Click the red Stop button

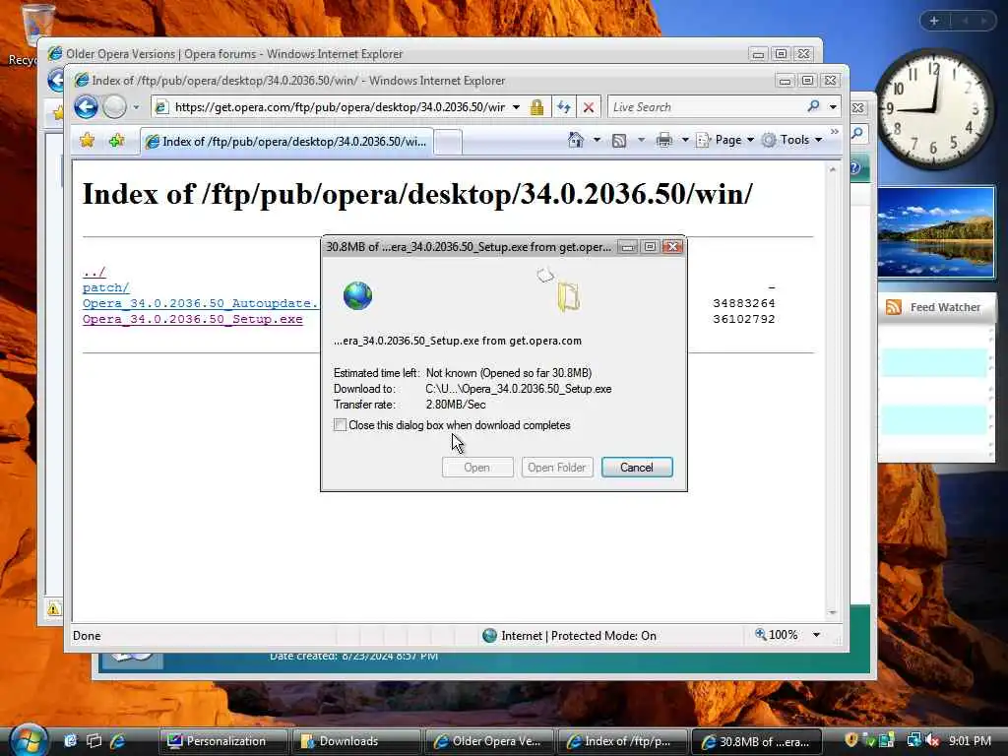click(x=589, y=107)
